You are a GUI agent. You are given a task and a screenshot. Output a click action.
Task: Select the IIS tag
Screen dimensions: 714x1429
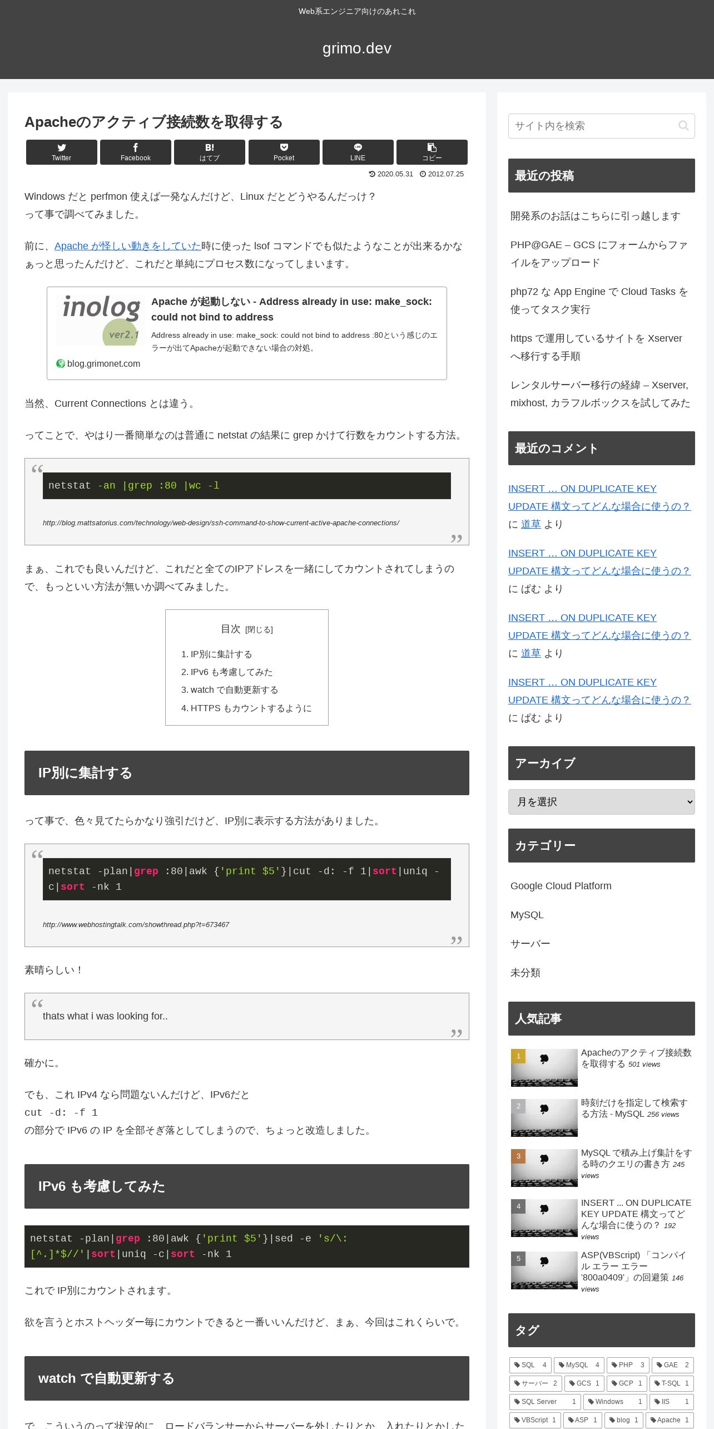pos(672,1402)
